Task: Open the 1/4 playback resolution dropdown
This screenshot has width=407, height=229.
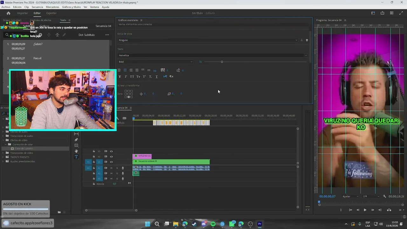Action: 371,196
